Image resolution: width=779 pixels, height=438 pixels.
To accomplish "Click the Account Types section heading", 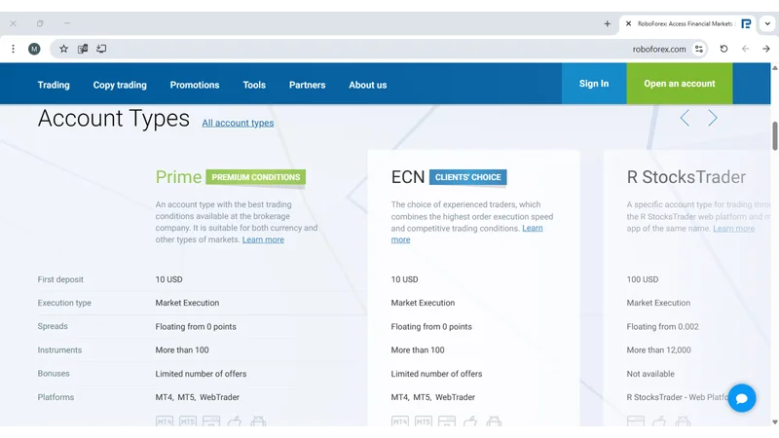I will coord(114,118).
